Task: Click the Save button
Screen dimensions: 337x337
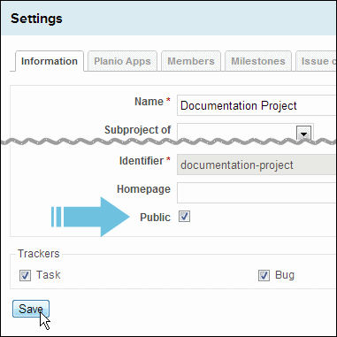Action: pyautogui.click(x=31, y=309)
